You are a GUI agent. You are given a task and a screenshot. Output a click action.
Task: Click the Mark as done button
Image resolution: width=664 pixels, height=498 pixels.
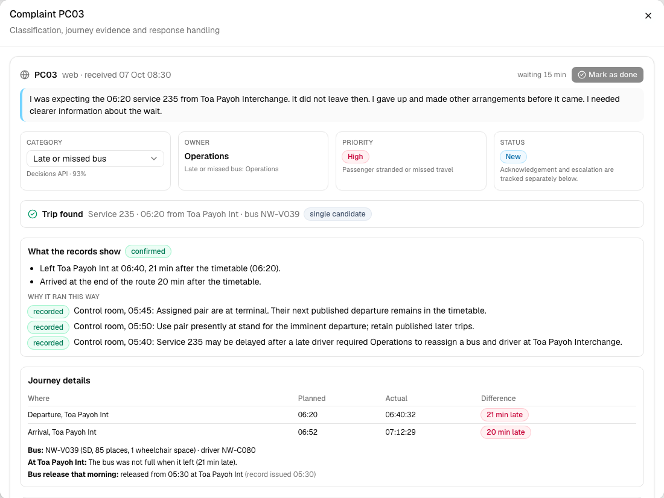click(607, 75)
